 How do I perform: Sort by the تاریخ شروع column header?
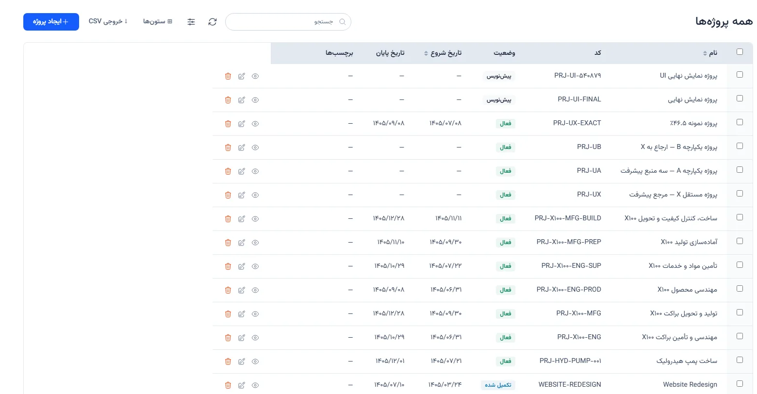(443, 53)
